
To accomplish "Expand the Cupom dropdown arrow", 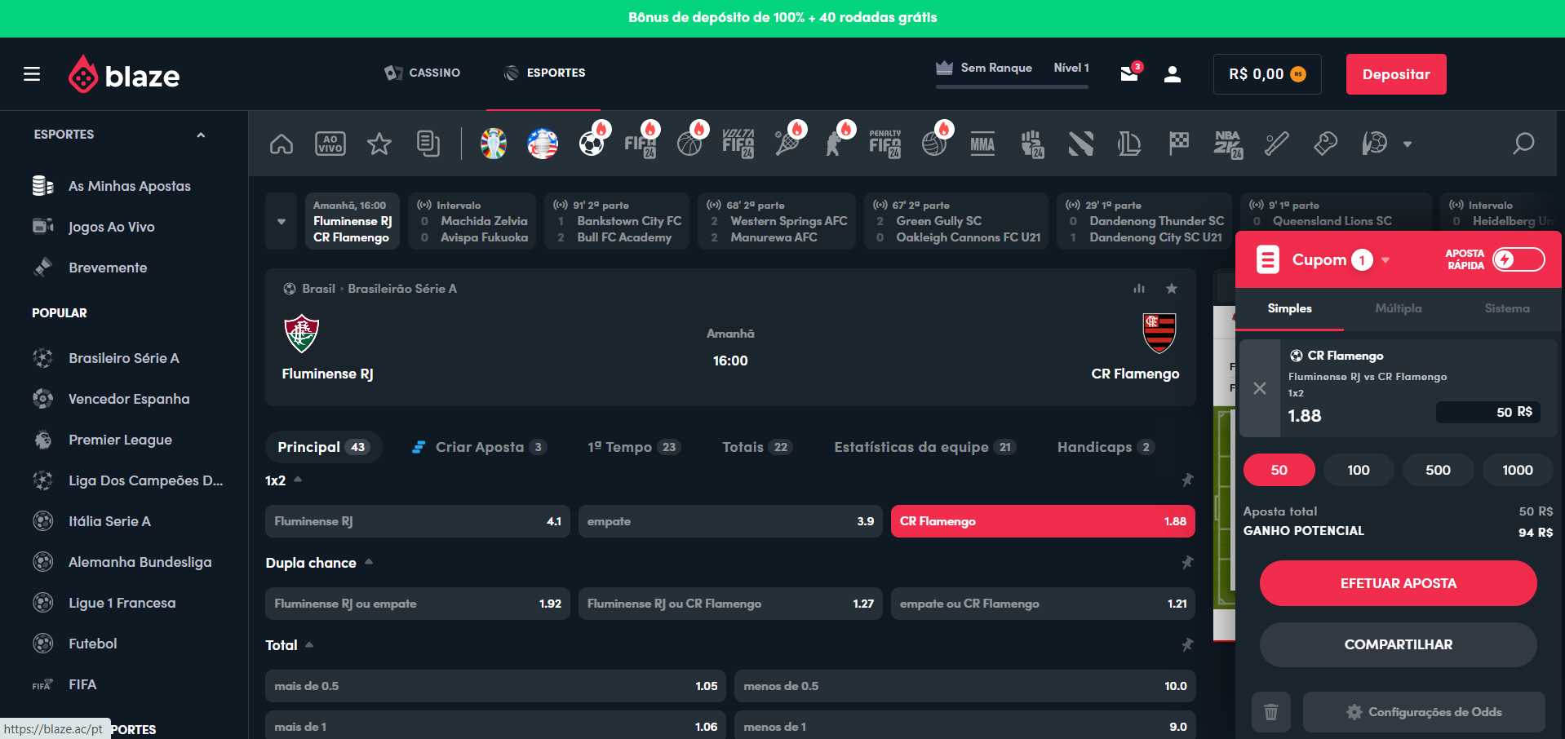I will click(x=1385, y=260).
